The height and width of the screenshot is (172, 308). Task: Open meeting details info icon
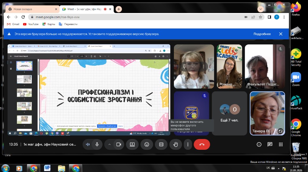(x=259, y=144)
